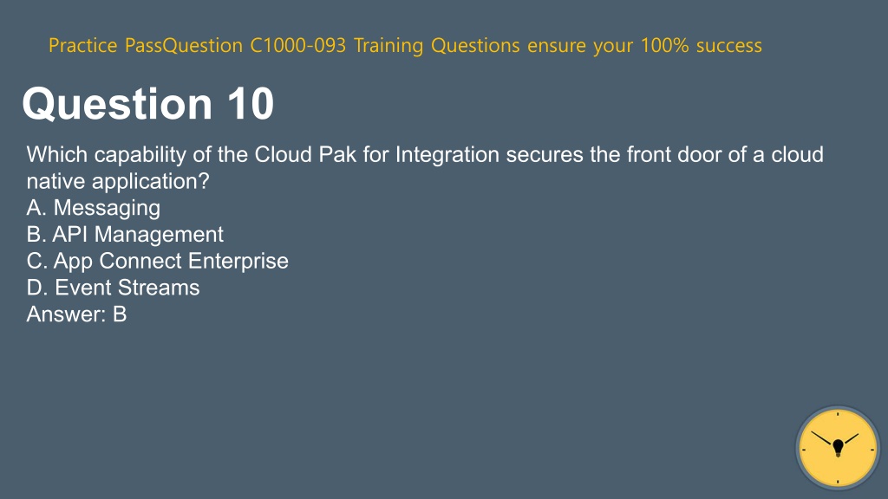
Task: Select answer option A. Messaging
Action: coord(94,208)
